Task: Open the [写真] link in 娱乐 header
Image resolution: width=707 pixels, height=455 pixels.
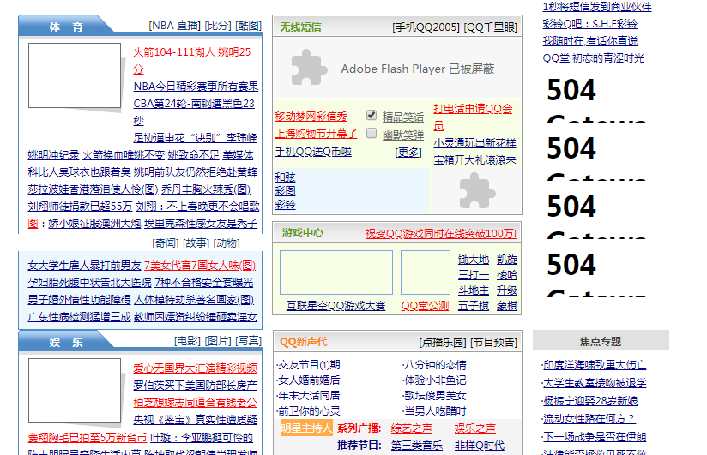Action: pyautogui.click(x=249, y=341)
